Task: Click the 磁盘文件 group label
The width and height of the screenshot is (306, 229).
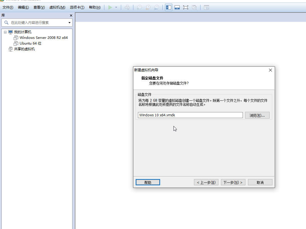Action: point(144,94)
